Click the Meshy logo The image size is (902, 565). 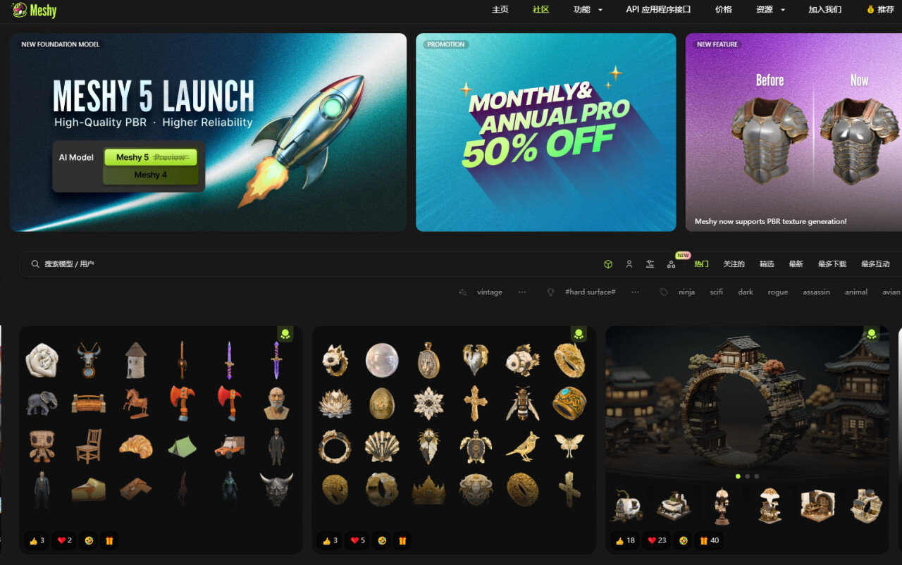(34, 10)
